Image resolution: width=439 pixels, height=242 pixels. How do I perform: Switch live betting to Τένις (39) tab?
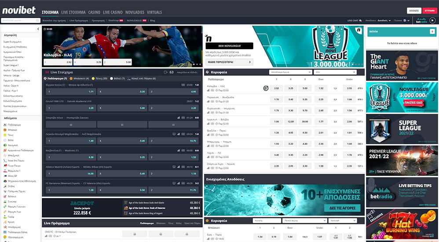click(99, 78)
